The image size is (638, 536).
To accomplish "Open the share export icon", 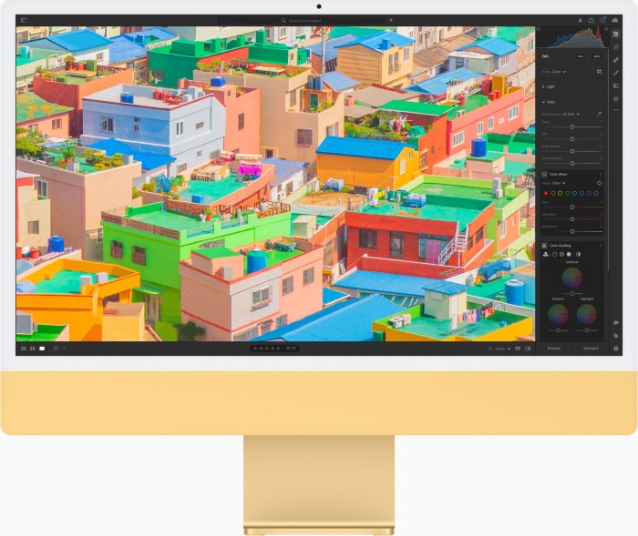I will pos(592,19).
